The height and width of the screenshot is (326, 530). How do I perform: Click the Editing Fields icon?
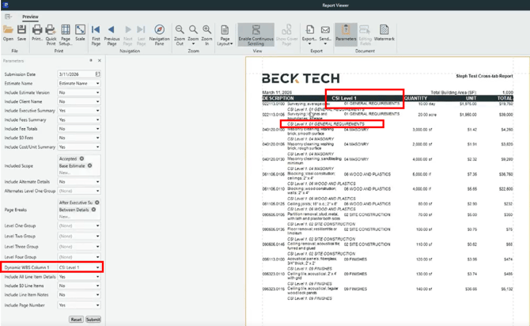[x=365, y=30]
